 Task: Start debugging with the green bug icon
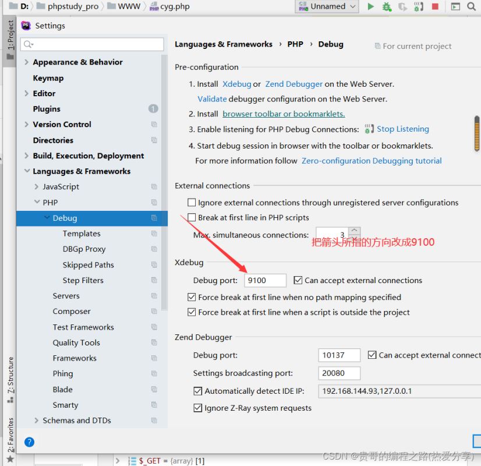(x=387, y=6)
